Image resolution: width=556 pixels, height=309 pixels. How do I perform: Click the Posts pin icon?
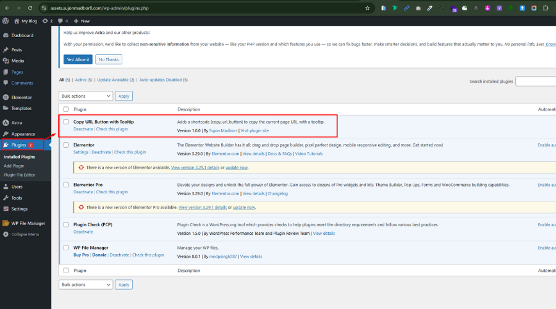coord(6,50)
